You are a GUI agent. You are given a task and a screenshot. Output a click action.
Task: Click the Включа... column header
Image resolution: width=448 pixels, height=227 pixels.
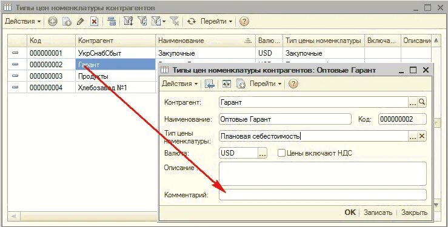tap(383, 41)
